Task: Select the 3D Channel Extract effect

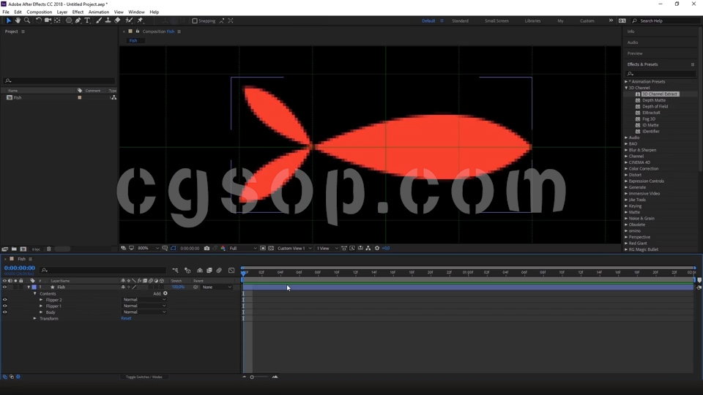Action: tap(659, 94)
